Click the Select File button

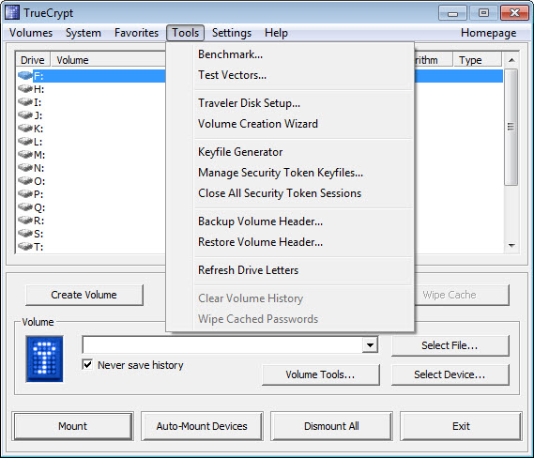coord(450,345)
